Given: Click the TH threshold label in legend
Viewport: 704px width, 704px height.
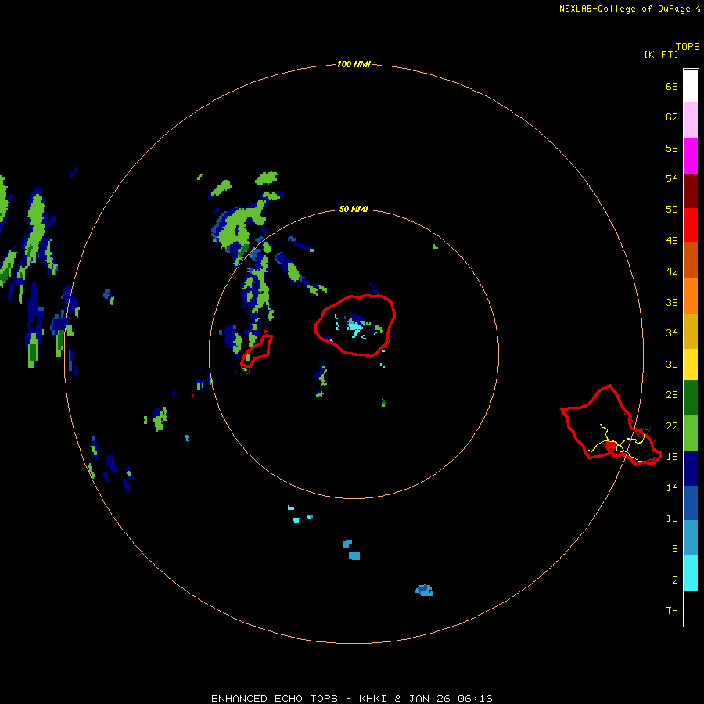Looking at the screenshot, I should 672,610.
